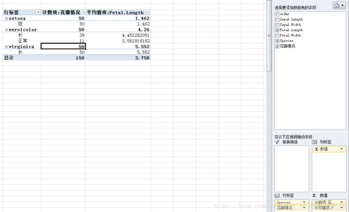
Task: Collapse the versicolor row group
Action: pyautogui.click(x=6, y=30)
